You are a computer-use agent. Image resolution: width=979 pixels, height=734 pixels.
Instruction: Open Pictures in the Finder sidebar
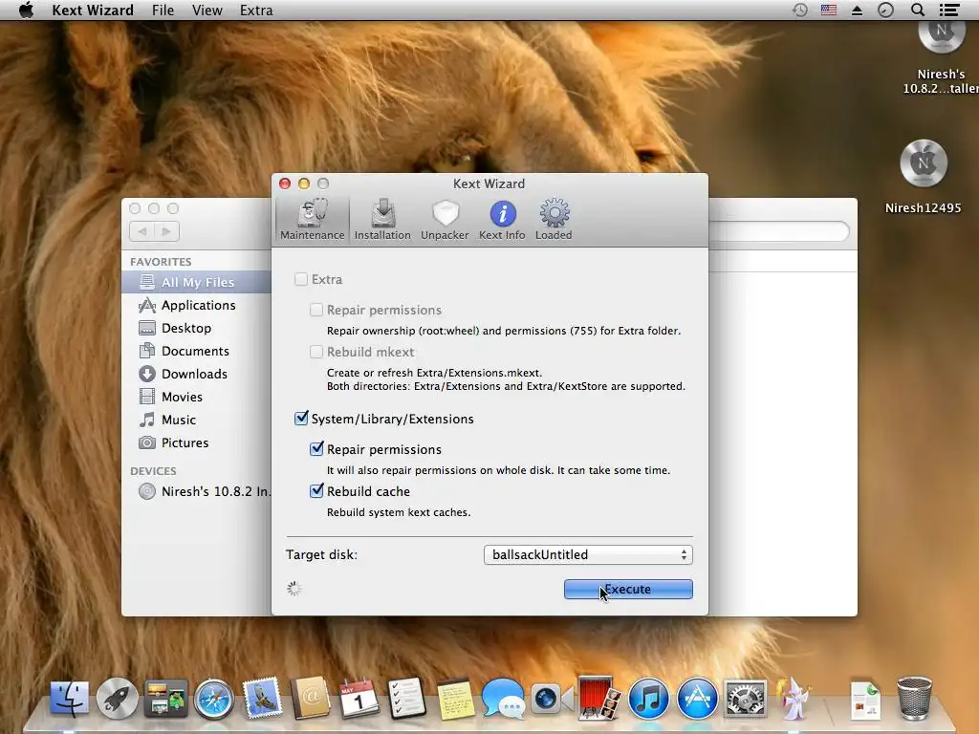point(197,443)
